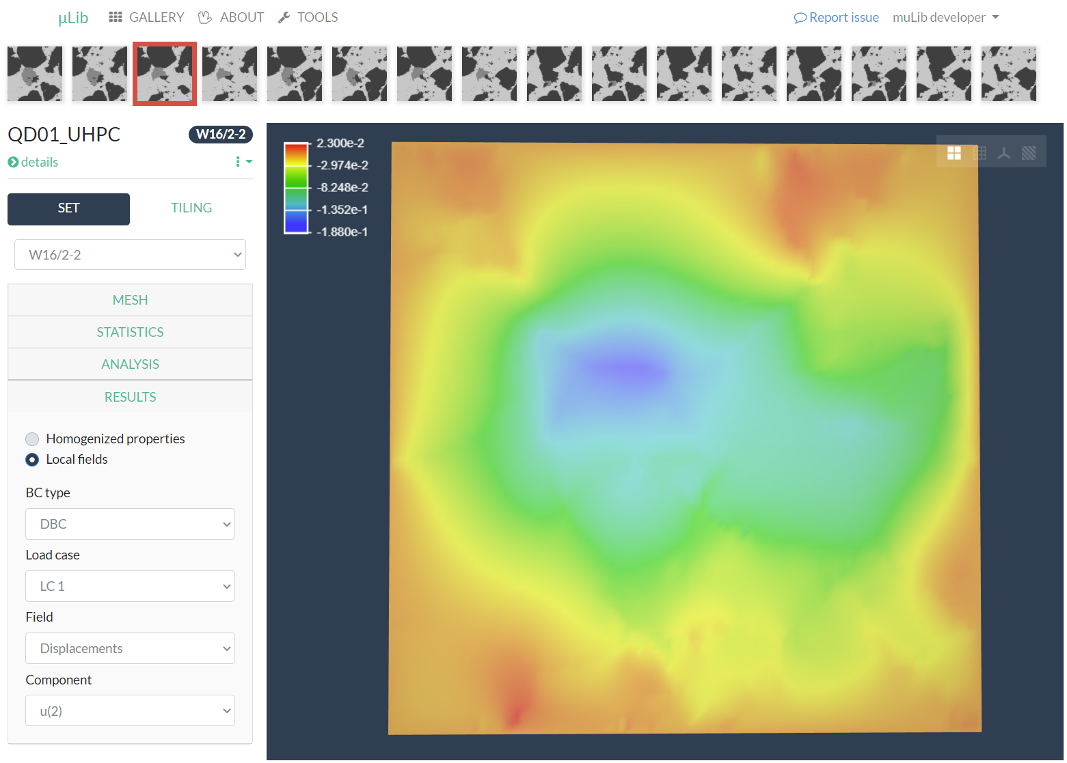Click the Report issue speech bubble icon
The image size is (1067, 763).
pyautogui.click(x=800, y=18)
